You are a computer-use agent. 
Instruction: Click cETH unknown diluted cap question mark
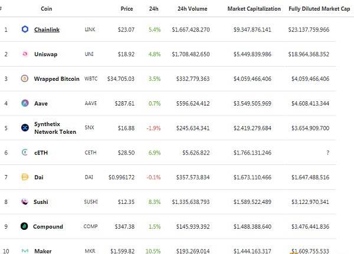coord(327,153)
